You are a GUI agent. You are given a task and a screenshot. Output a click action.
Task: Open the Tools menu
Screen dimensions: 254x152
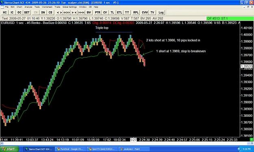coord(37,7)
